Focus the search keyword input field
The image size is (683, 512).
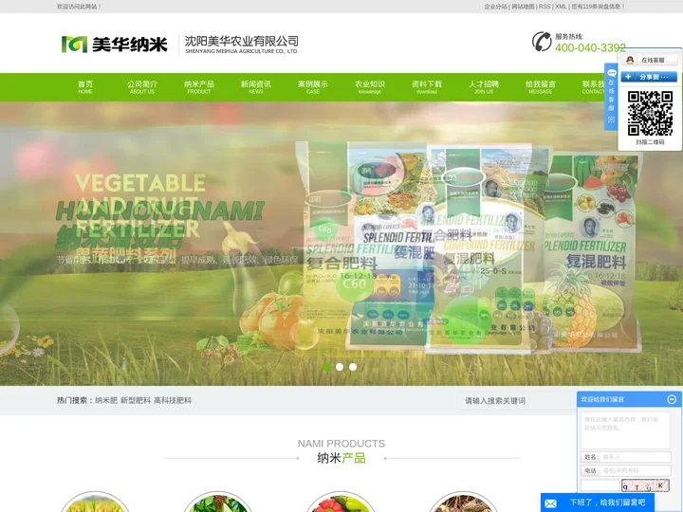tap(518, 401)
